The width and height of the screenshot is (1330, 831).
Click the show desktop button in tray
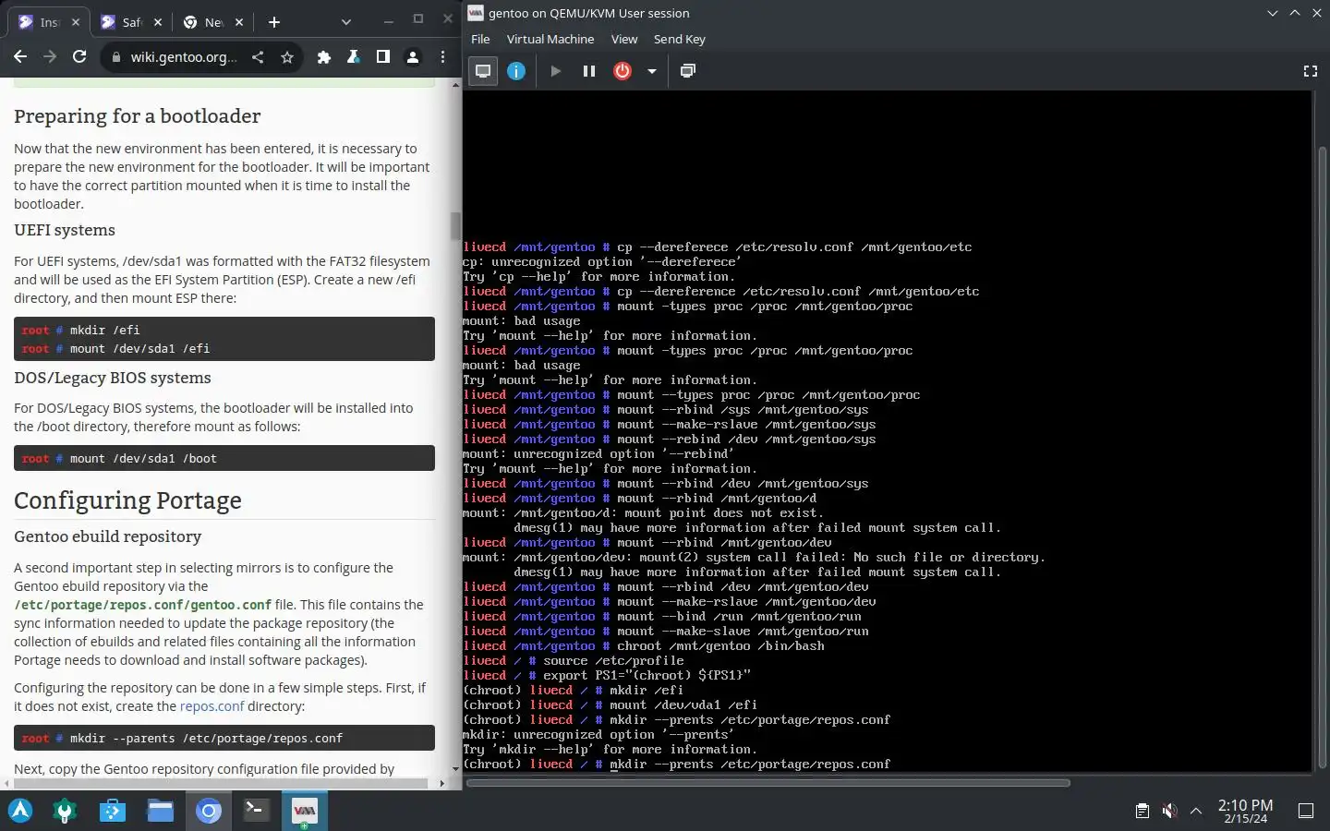point(1306,811)
